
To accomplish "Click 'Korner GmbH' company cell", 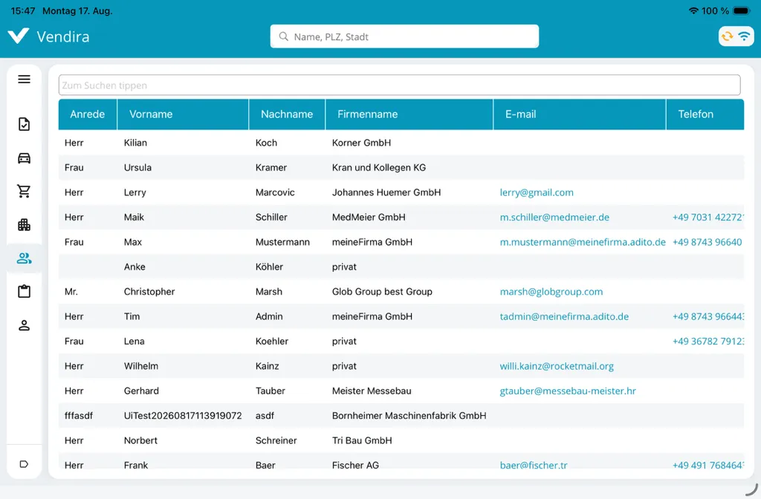I will point(361,143).
